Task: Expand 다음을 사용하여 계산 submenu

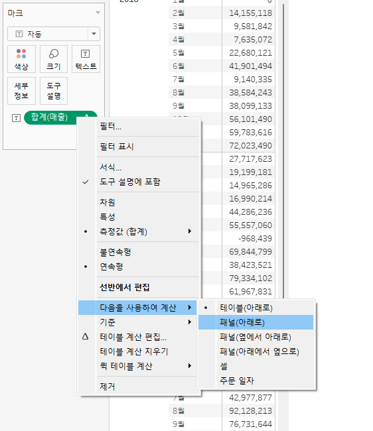Action: coord(137,308)
